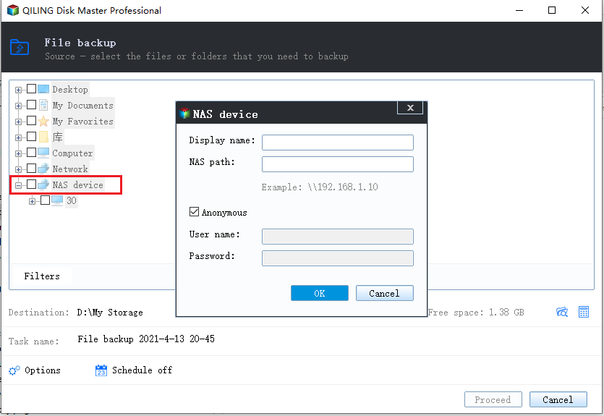Viewport: 604px width, 416px height.
Task: Click the disabled Password field
Action: (337, 258)
